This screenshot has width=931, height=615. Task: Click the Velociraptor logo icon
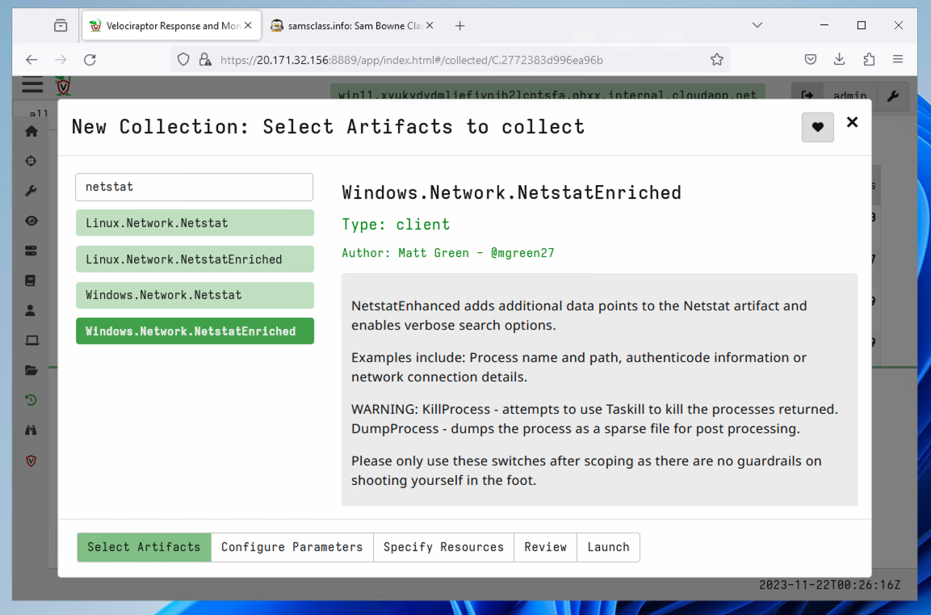(63, 86)
